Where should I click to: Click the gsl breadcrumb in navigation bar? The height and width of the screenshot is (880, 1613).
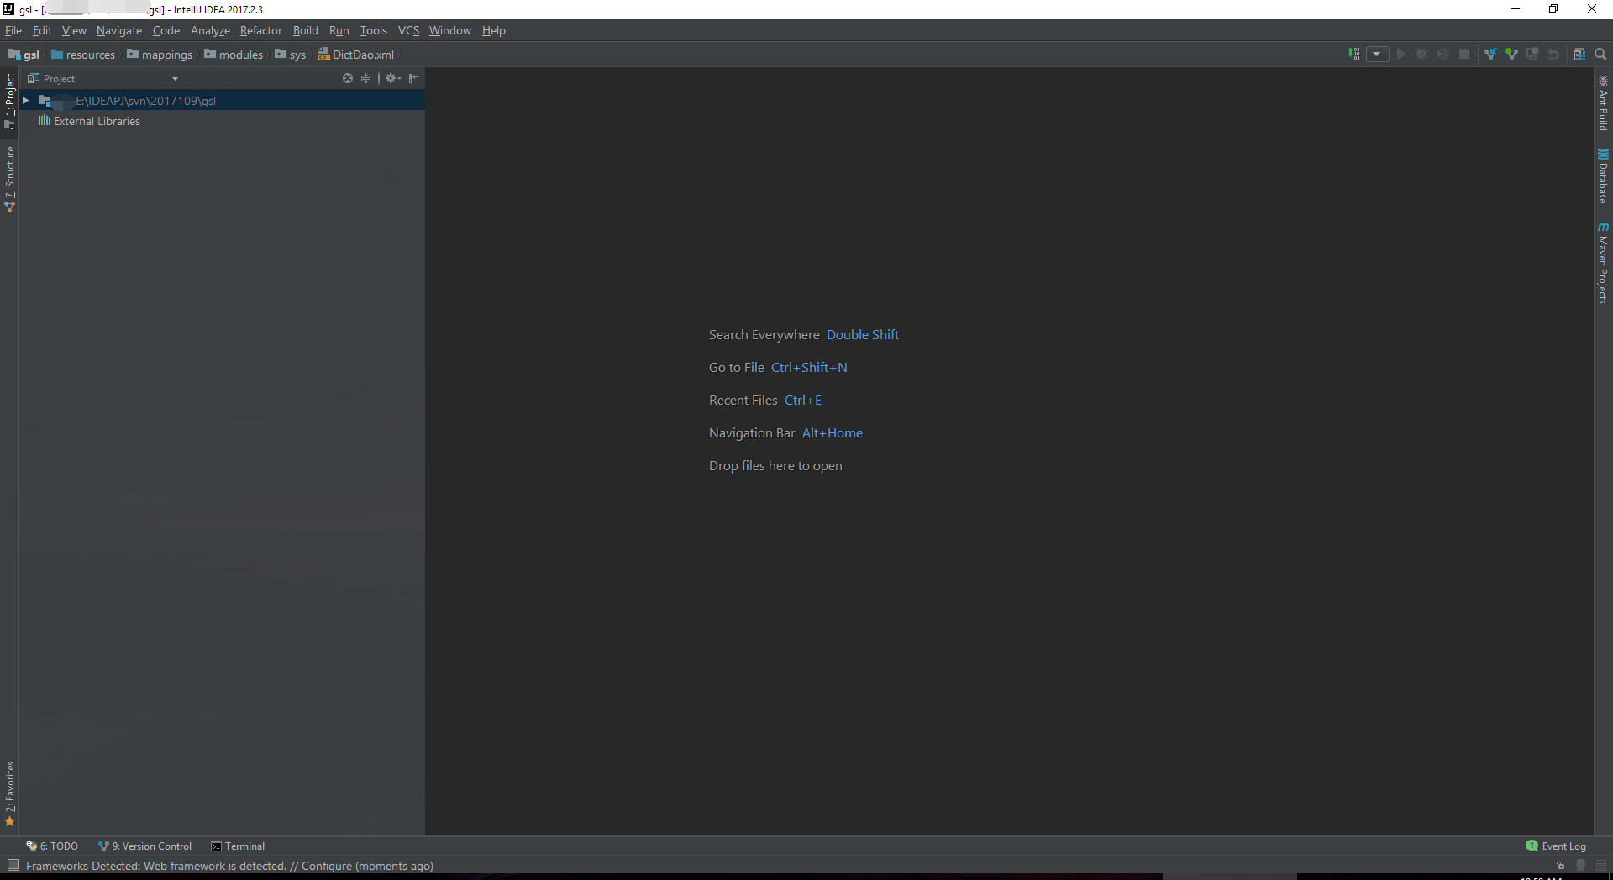(24, 55)
